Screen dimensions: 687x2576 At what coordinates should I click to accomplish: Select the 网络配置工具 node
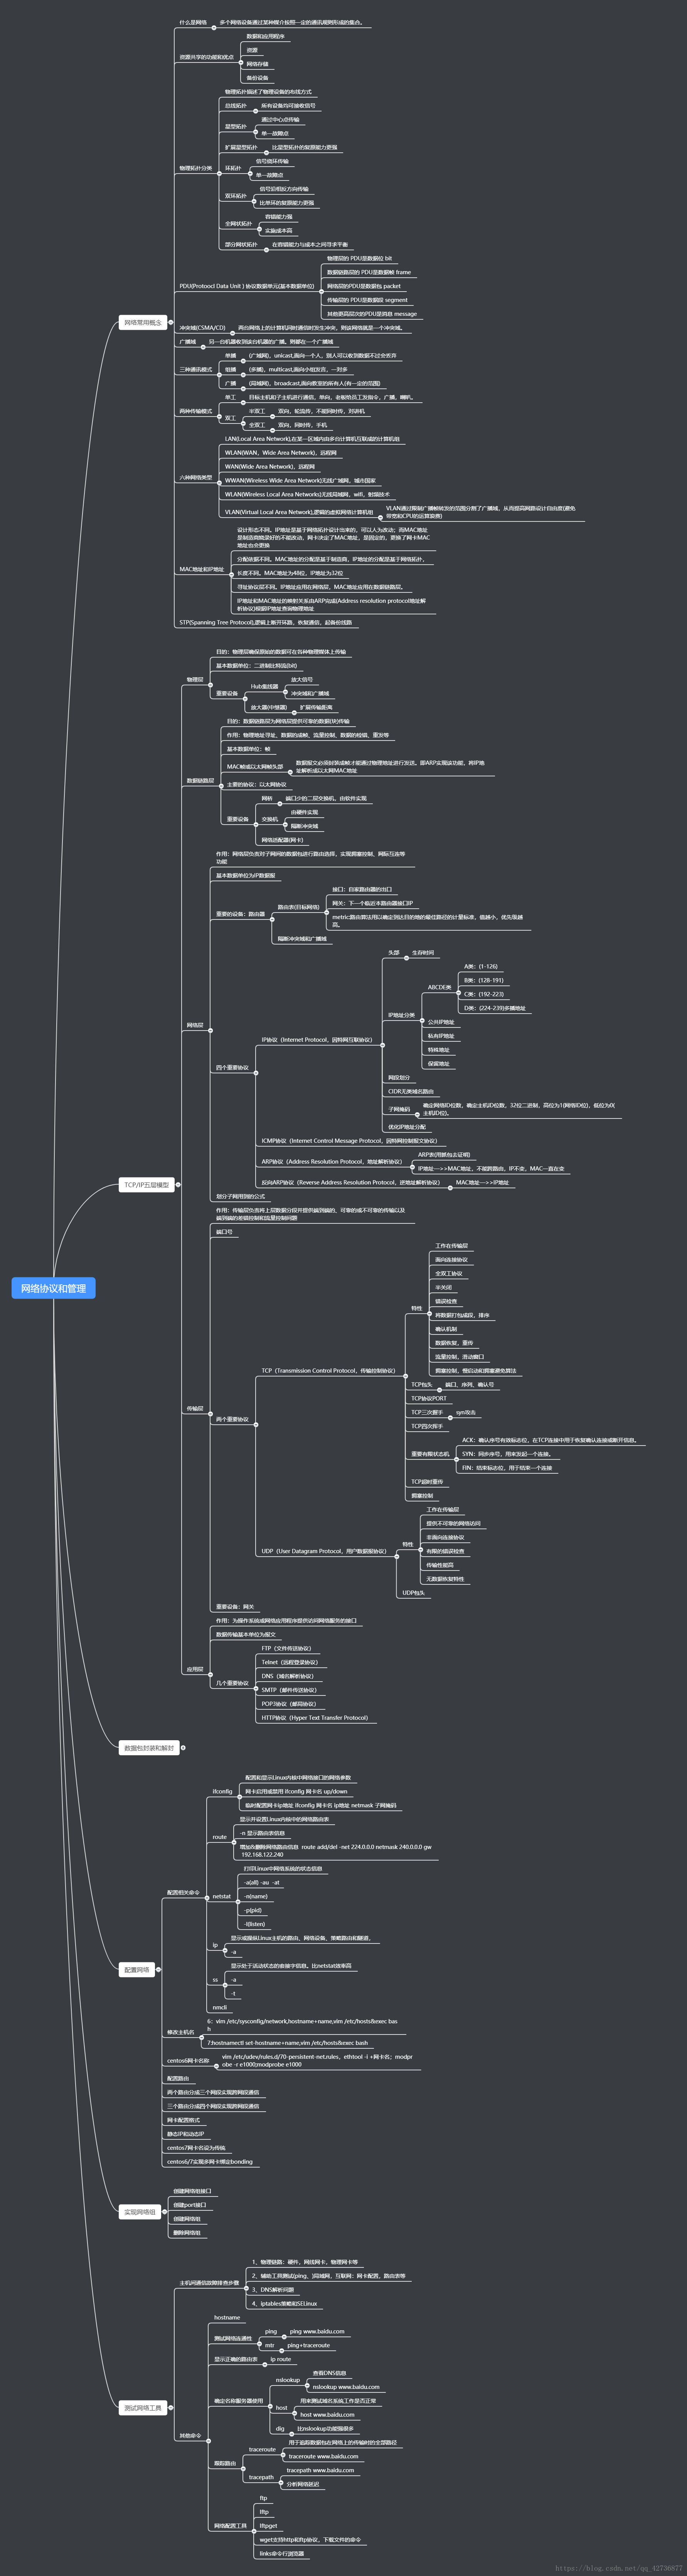tap(230, 2526)
